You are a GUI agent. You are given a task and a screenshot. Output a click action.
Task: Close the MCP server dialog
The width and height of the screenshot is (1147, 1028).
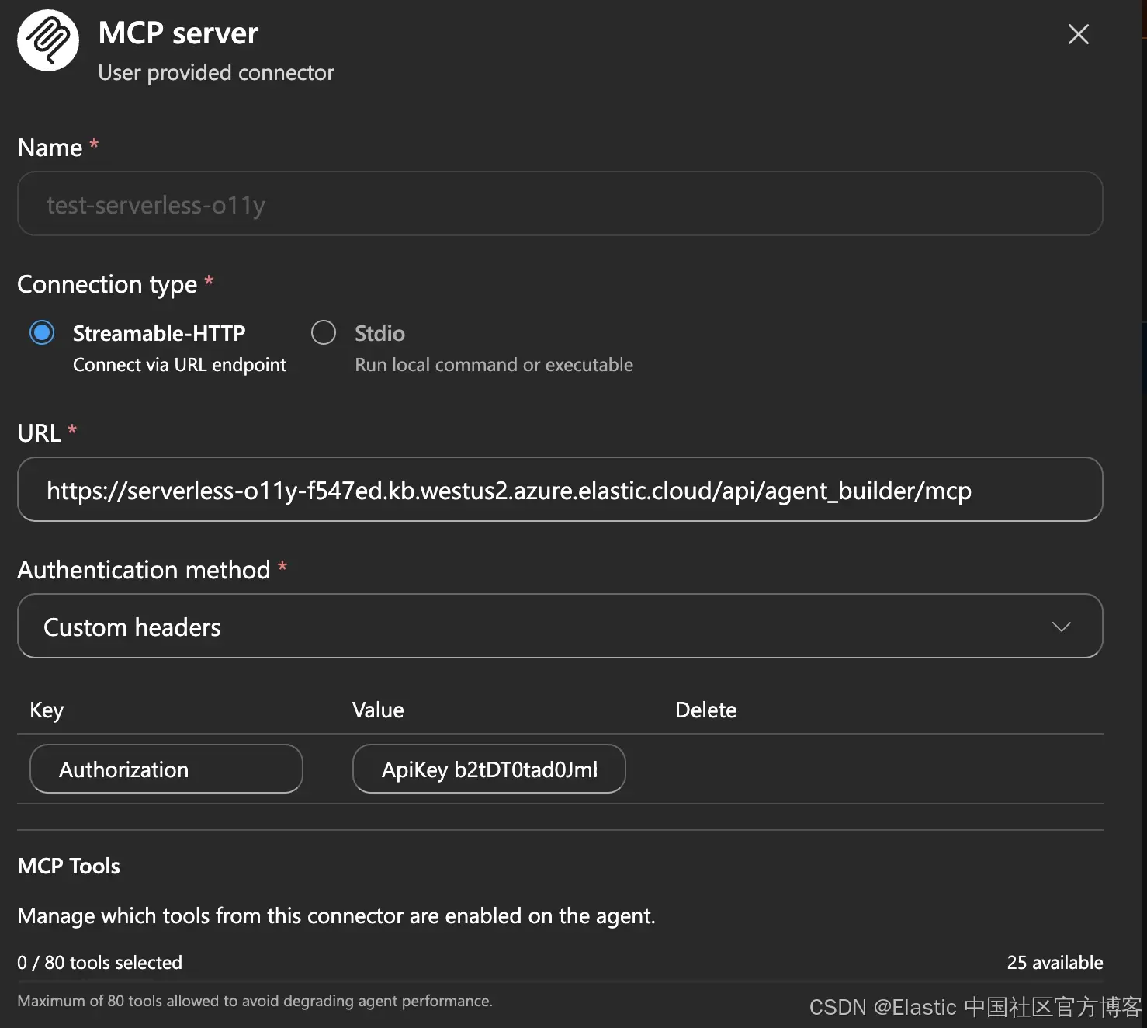tap(1079, 34)
